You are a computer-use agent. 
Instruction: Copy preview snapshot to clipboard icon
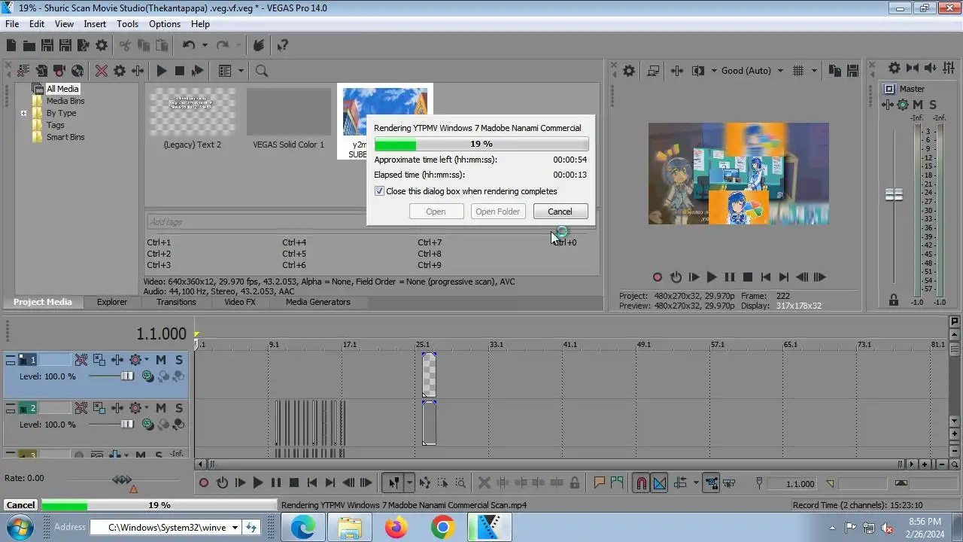pos(834,71)
